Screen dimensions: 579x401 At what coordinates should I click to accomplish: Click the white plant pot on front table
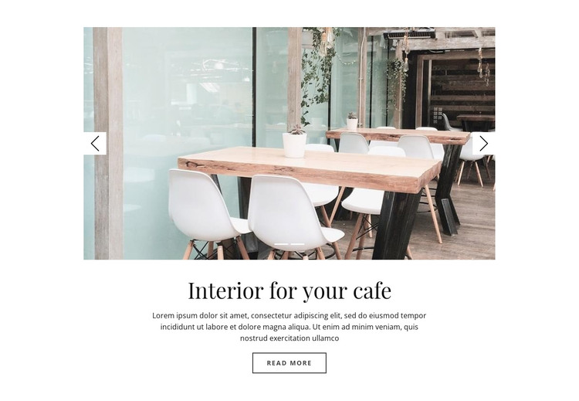(294, 144)
